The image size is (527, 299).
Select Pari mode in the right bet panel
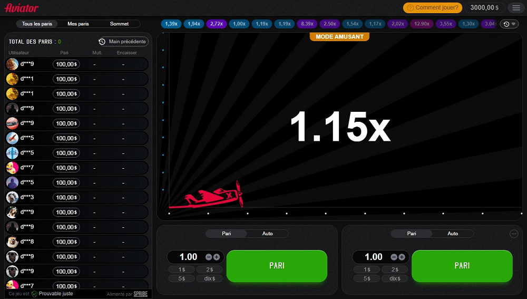click(412, 234)
